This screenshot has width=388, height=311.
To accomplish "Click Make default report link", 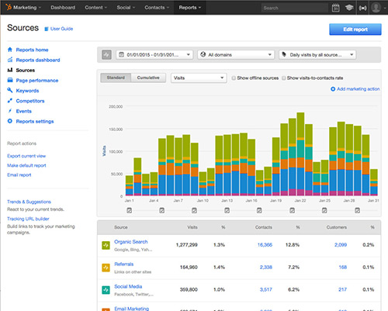I will point(26,165).
